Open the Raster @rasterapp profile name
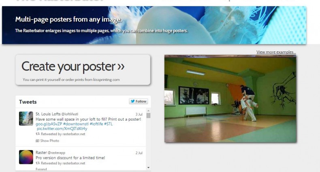This screenshot has width=320, height=172. pyautogui.click(x=41, y=153)
